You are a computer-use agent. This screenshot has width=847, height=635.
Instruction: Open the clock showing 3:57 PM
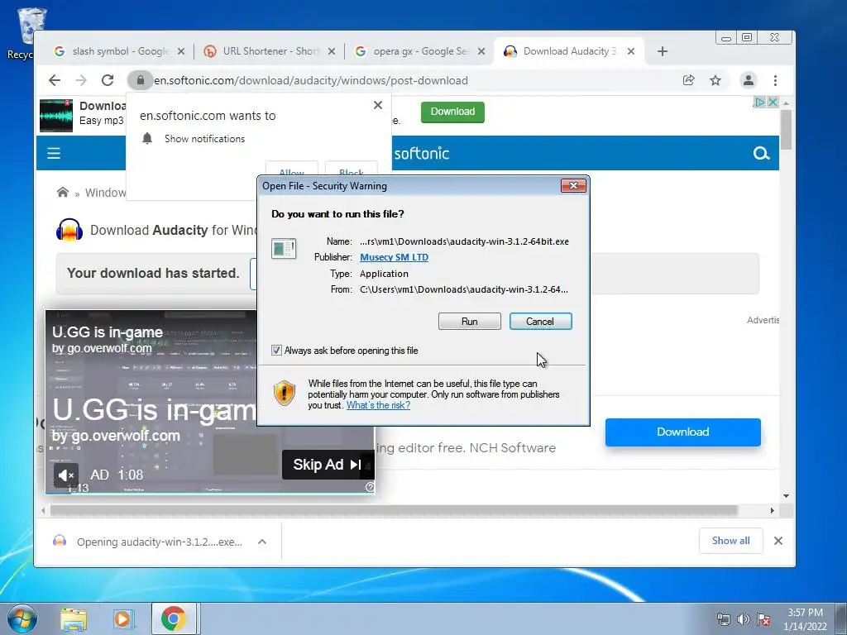805,619
